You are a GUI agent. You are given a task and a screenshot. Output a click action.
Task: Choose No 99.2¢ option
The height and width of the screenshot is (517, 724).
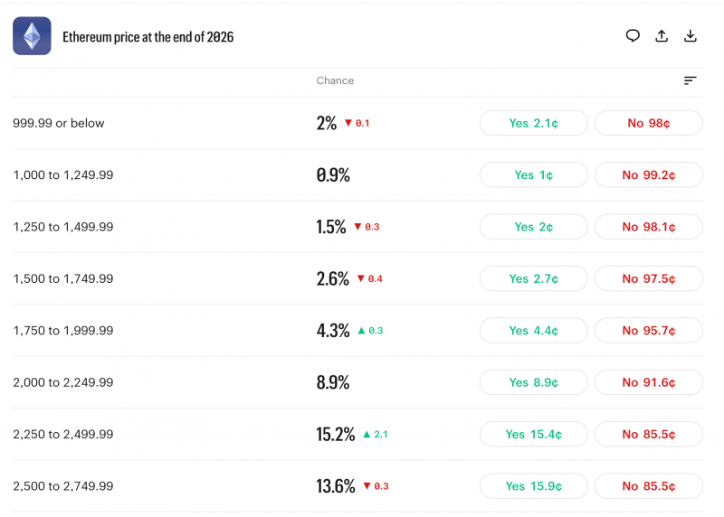pyautogui.click(x=649, y=174)
